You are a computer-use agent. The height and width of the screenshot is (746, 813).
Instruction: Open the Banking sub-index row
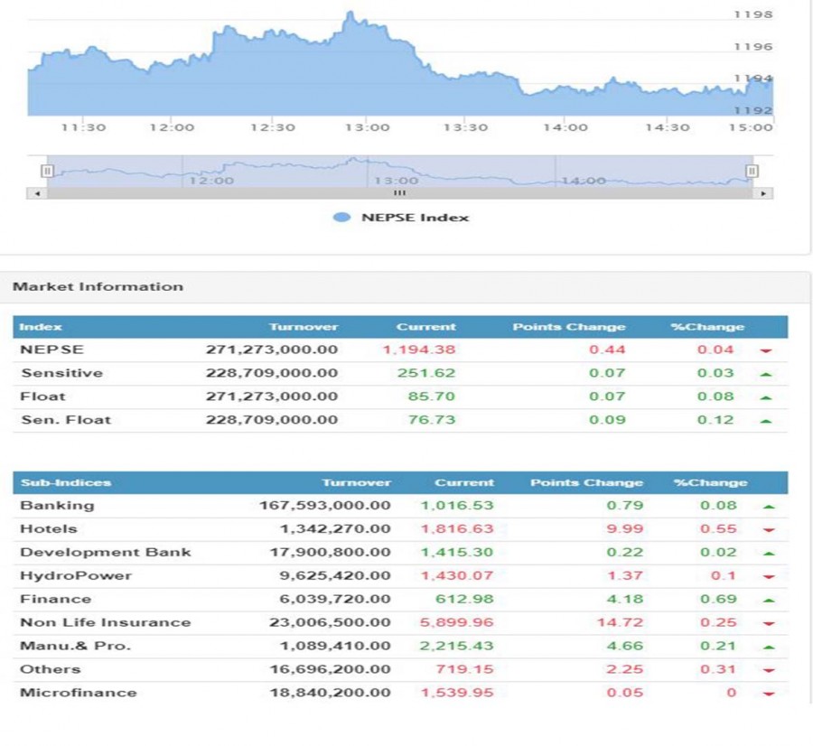click(57, 506)
